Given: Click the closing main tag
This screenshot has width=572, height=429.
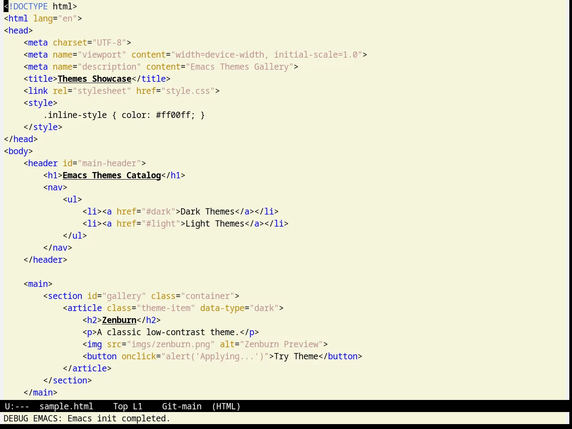Looking at the screenshot, I should tap(40, 392).
